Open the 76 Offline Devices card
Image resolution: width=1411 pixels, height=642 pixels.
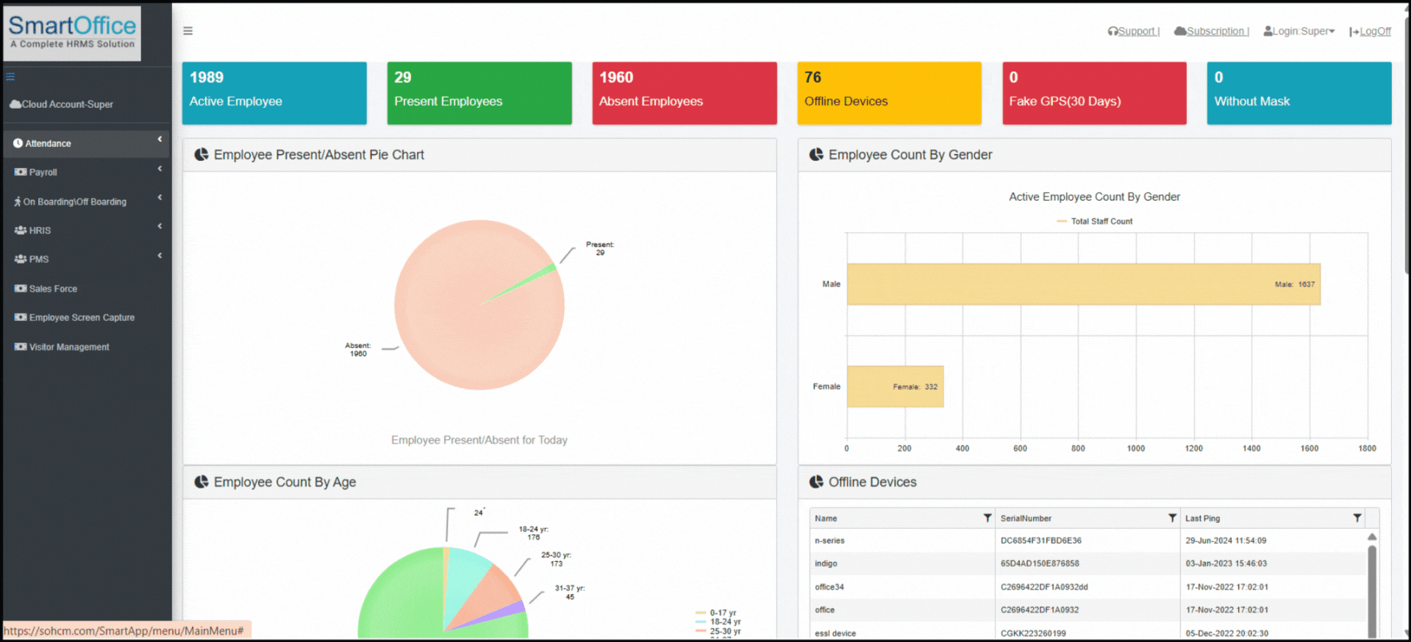[x=889, y=93]
